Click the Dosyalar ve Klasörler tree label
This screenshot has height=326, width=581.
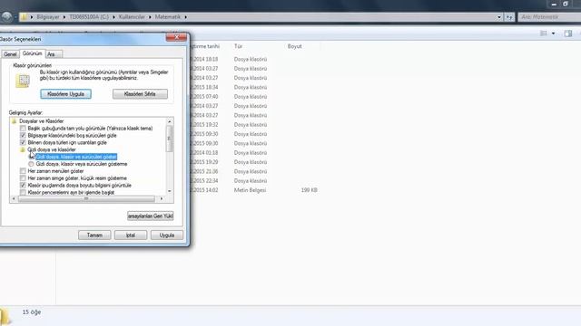point(42,120)
